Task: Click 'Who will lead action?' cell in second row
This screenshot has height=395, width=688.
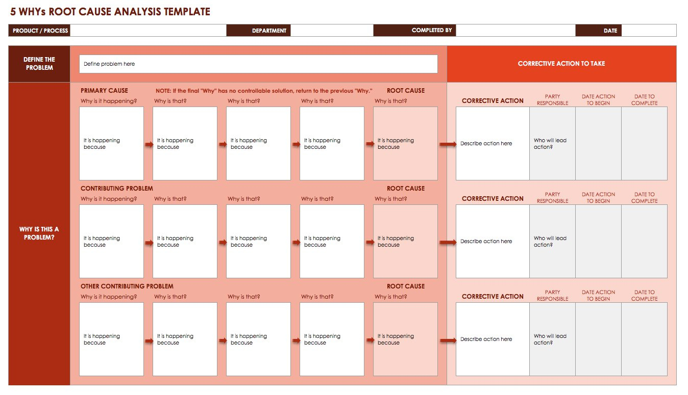Action: tap(552, 241)
